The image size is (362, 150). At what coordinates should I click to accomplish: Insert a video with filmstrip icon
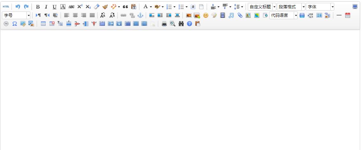point(223,15)
